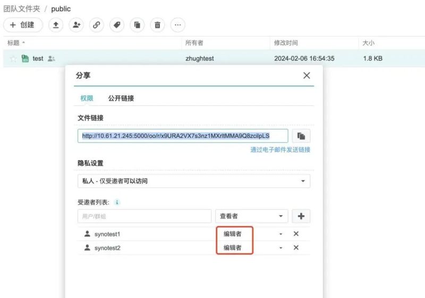Open role dropdown for synotest1

[x=281, y=234]
